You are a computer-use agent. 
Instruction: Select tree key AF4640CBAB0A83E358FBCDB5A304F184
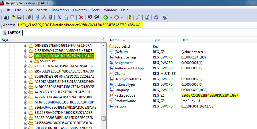pos(64,102)
